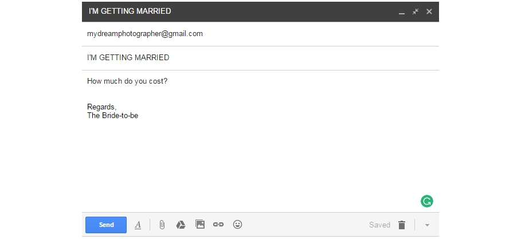The width and height of the screenshot is (525, 239).
Task: Open the green Grammarly icon
Action: (x=427, y=201)
